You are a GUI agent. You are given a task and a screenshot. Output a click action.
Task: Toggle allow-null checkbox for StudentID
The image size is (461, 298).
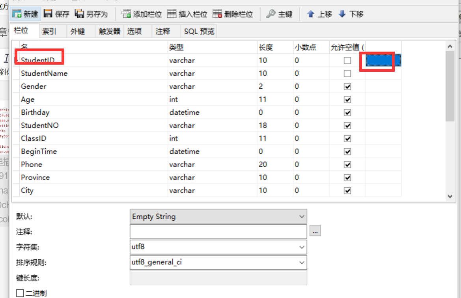tap(347, 60)
